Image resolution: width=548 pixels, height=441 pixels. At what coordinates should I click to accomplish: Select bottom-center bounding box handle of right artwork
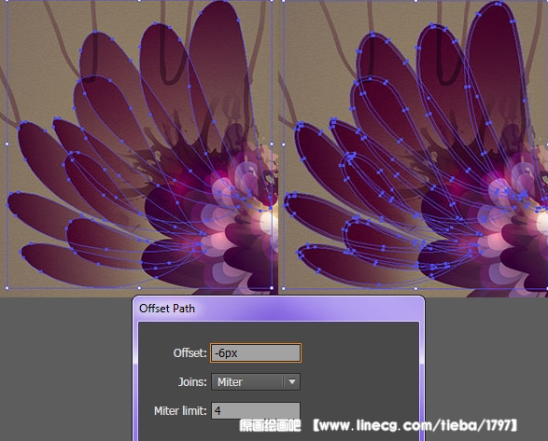[x=415, y=288]
